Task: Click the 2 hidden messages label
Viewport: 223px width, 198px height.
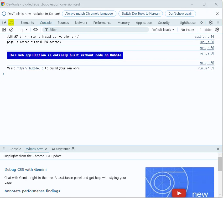Action: [206, 30]
